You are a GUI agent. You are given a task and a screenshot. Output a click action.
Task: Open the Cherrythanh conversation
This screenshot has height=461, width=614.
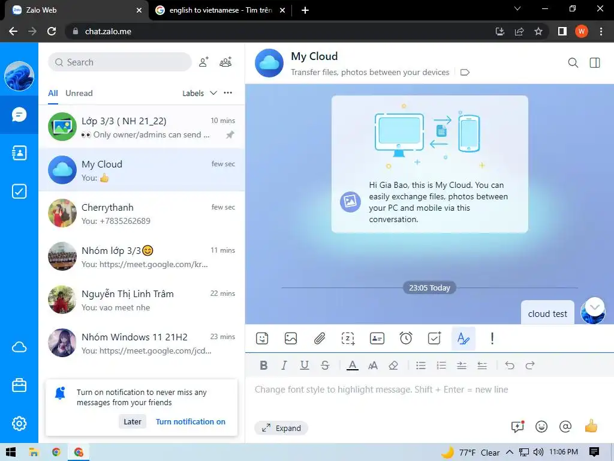coord(142,213)
